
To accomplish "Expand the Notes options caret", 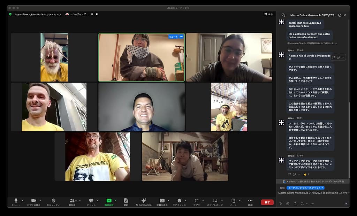I will coord(240,201).
